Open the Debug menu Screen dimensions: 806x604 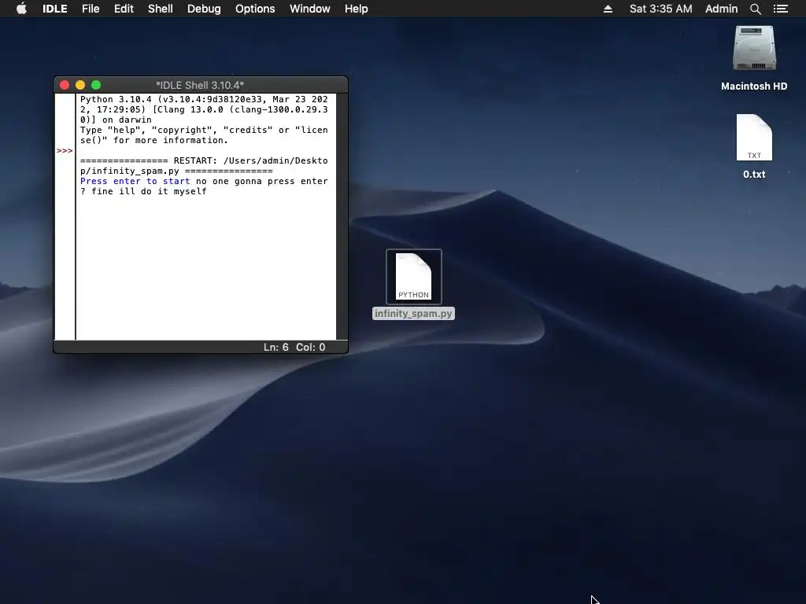click(x=204, y=9)
